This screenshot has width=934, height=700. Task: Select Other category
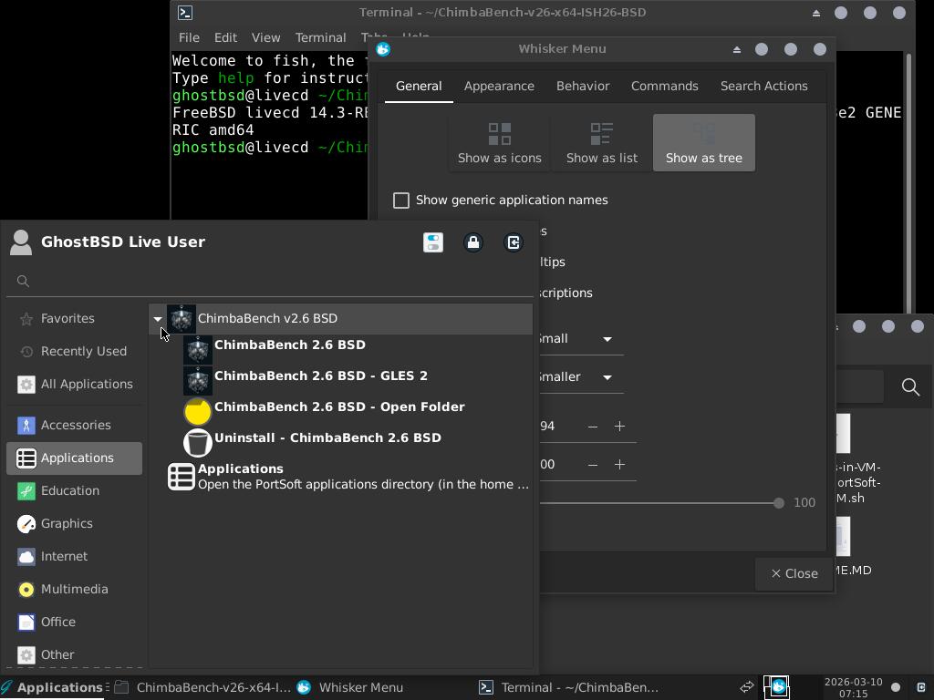pyautogui.click(x=75, y=654)
